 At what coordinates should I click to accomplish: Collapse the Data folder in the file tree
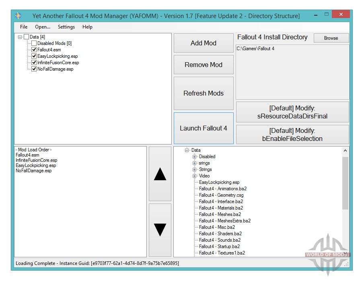tap(187, 150)
